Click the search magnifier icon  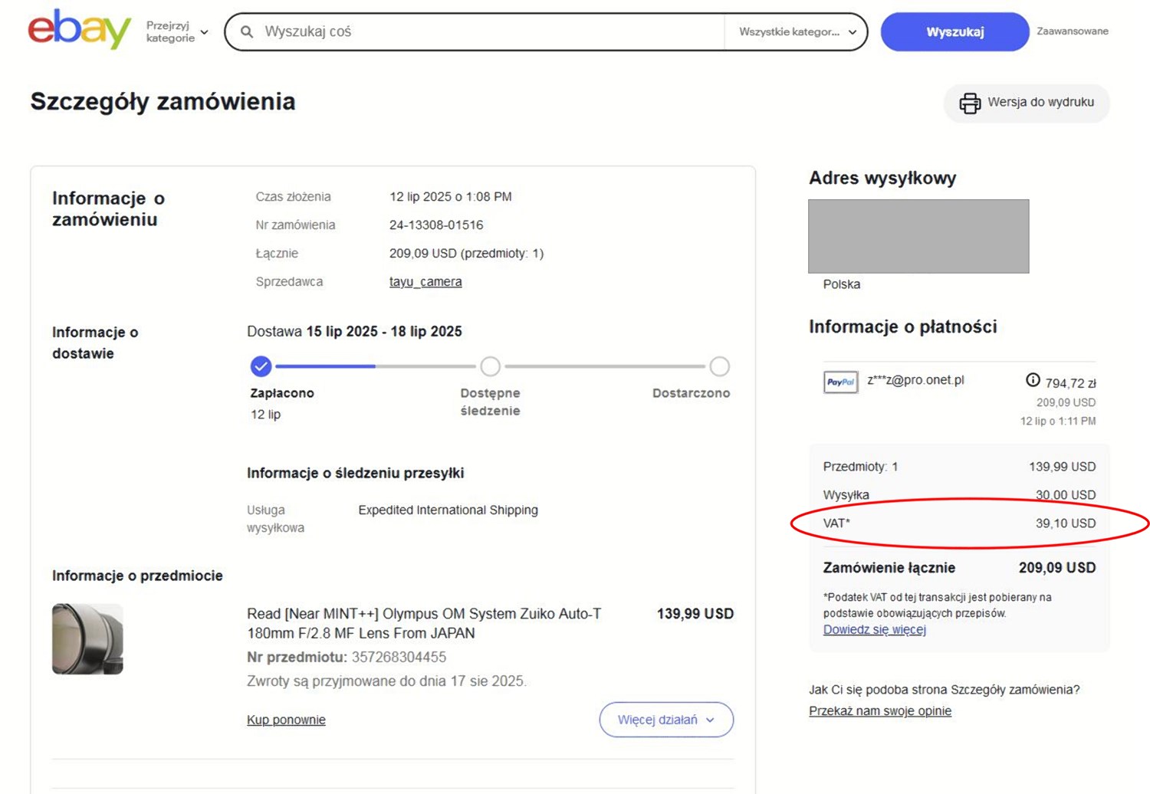(247, 32)
